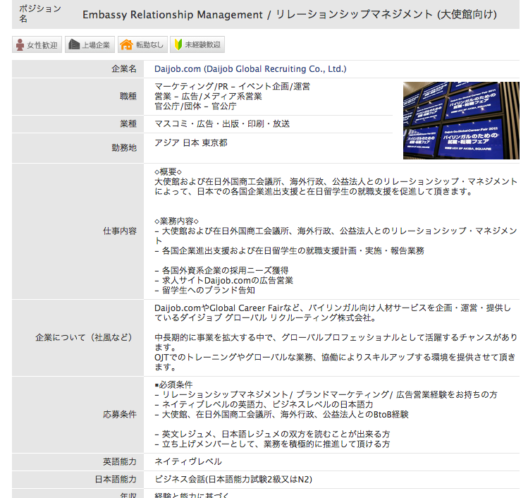This screenshot has width=528, height=498.
Task: Click the 転勤なし house icon
Action: point(127,44)
